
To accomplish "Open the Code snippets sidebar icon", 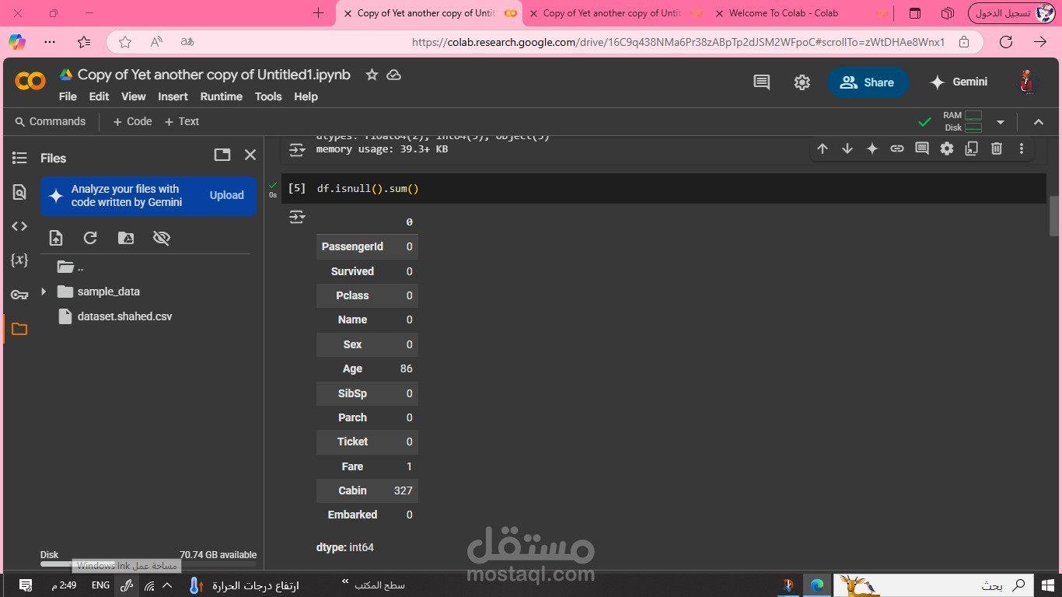I will pyautogui.click(x=19, y=226).
